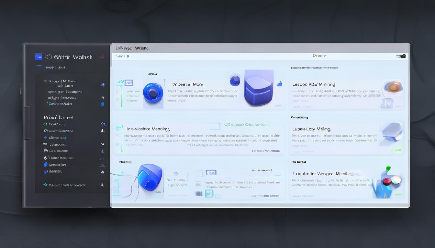
Task: Click the red dash icon in sidebar header
Action: pyautogui.click(x=102, y=57)
